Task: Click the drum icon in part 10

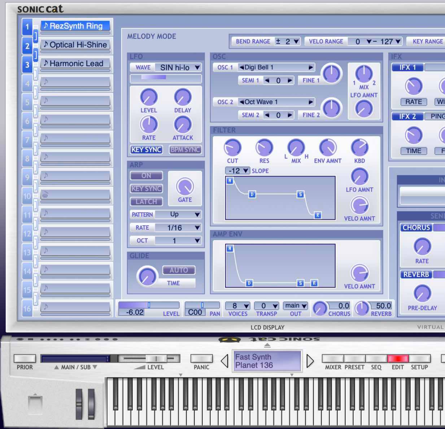Action: click(45, 195)
